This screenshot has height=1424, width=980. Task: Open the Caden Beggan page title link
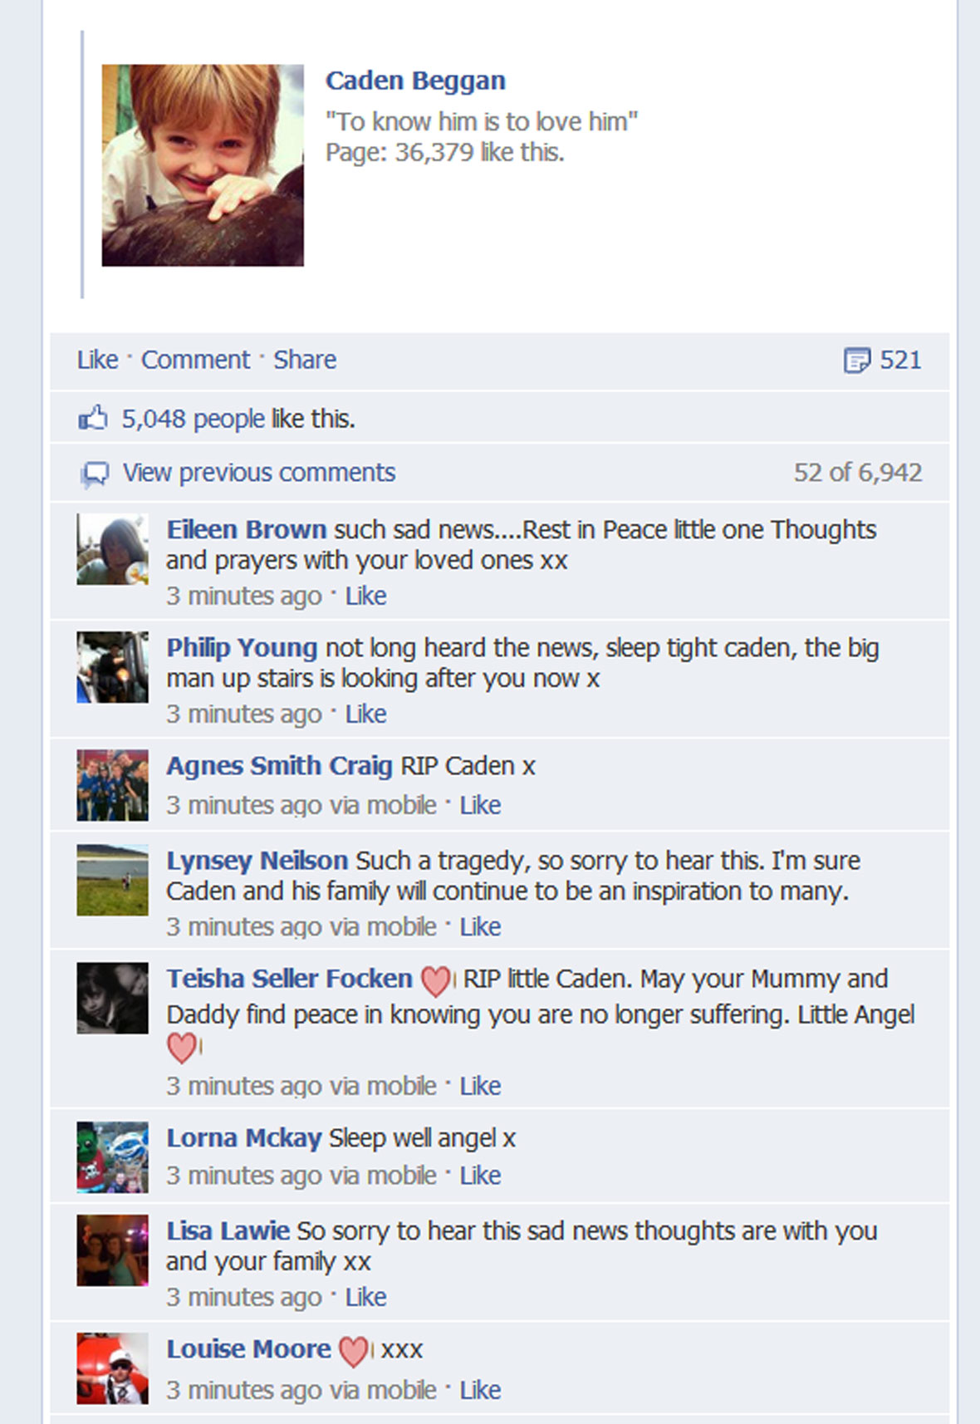(x=415, y=81)
